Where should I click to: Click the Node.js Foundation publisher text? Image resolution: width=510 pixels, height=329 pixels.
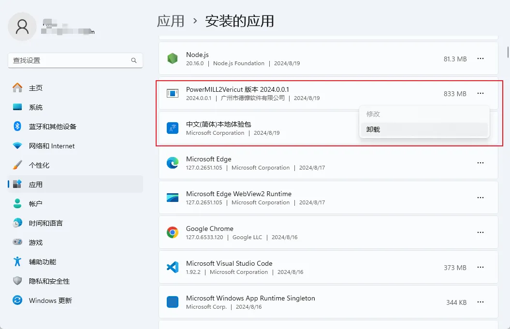pyautogui.click(x=239, y=63)
